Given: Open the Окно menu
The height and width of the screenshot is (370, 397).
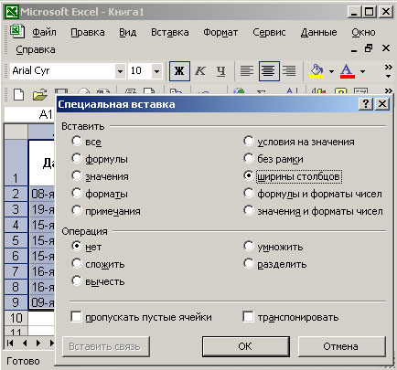Looking at the screenshot, I should tap(363, 32).
